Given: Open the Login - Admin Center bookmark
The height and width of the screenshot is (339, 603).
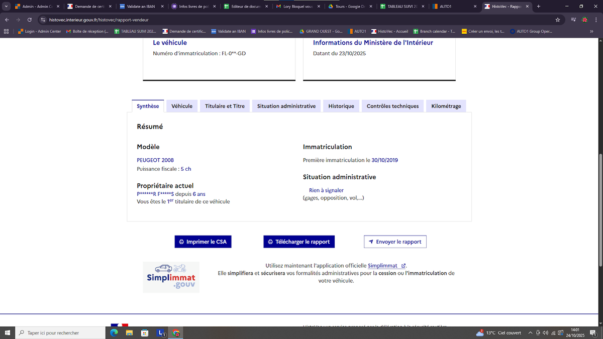Looking at the screenshot, I should pyautogui.click(x=39, y=31).
